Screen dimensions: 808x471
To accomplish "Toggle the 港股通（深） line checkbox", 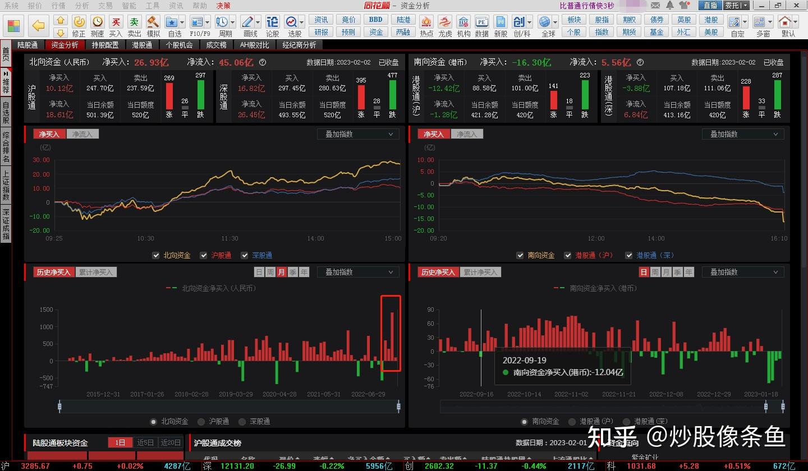I will (x=628, y=255).
